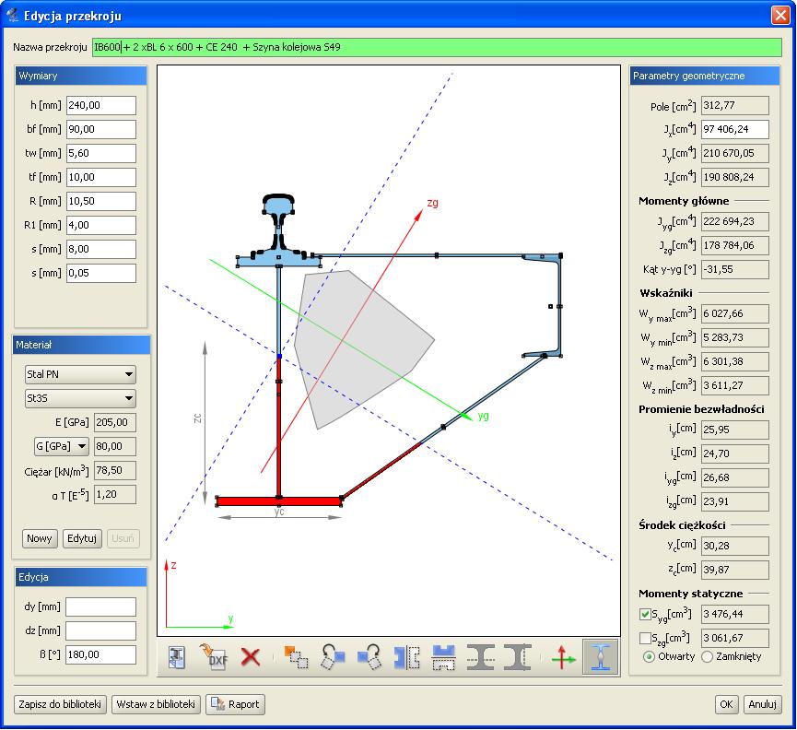Toggle the red-green axes display icon

(x=563, y=657)
